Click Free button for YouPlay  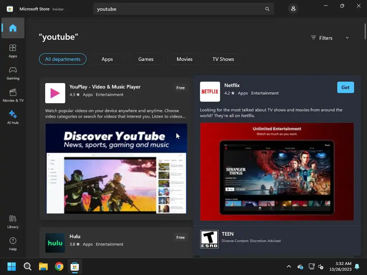click(x=181, y=88)
